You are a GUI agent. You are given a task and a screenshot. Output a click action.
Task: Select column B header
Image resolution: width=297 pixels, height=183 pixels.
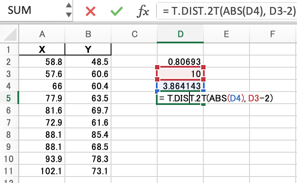click(x=88, y=34)
